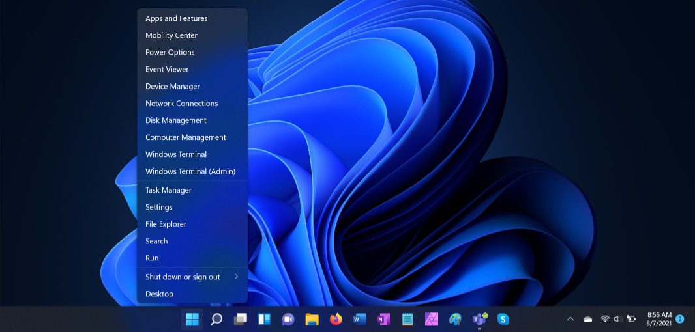The height and width of the screenshot is (332, 695).
Task: Choose Windows Terminal (Admin) menu entry
Action: [x=190, y=171]
